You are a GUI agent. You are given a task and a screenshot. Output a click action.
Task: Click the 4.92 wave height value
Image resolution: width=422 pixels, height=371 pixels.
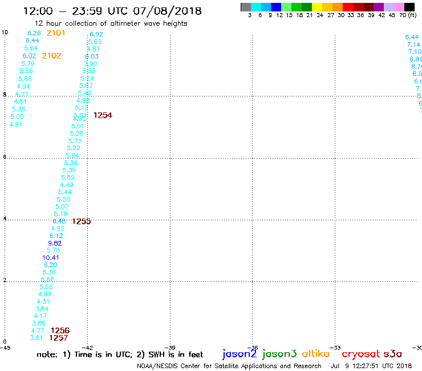58,228
